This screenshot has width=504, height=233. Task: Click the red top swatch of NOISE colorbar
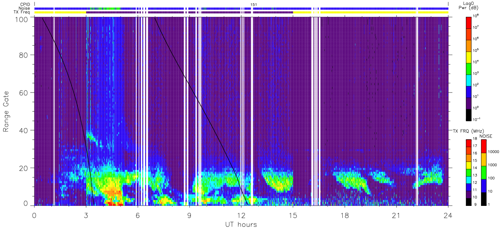point(483,146)
